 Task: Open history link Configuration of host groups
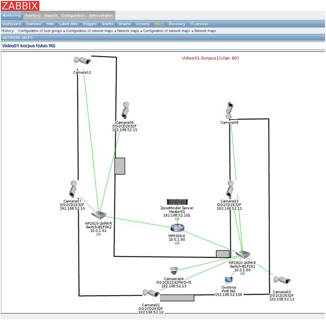(40, 31)
